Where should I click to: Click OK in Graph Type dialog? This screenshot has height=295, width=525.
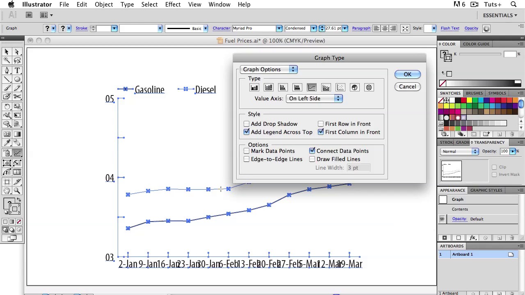click(407, 74)
